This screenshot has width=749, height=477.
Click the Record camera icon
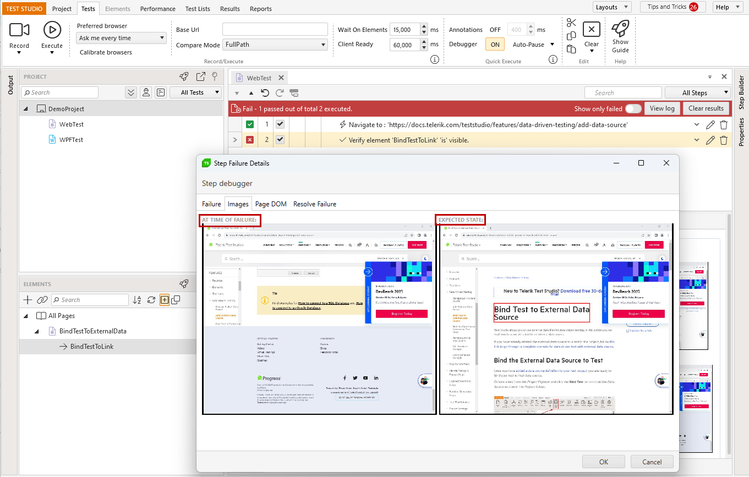point(19,30)
